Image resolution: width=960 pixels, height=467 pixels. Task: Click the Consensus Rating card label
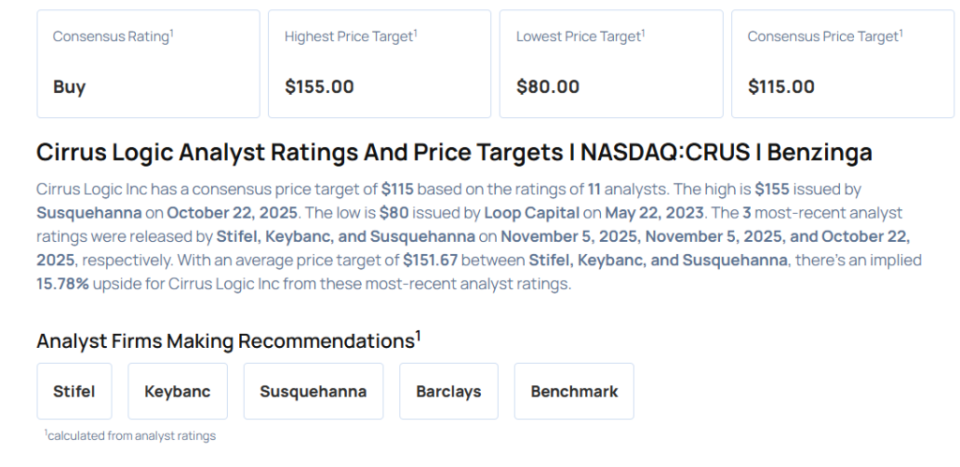tap(112, 37)
